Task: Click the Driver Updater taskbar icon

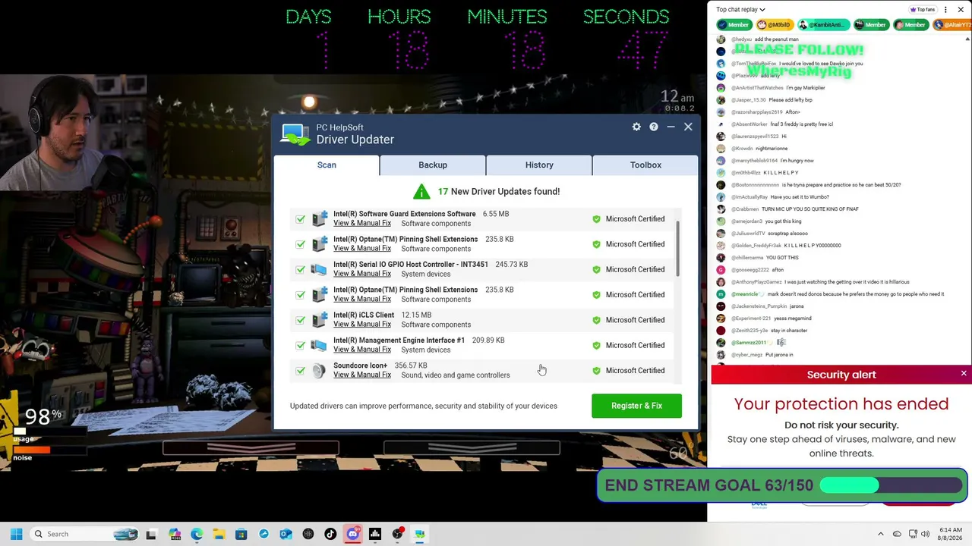Action: (419, 534)
